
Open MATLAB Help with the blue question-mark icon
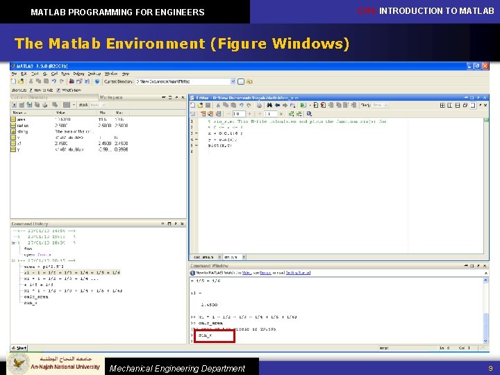coord(97,82)
